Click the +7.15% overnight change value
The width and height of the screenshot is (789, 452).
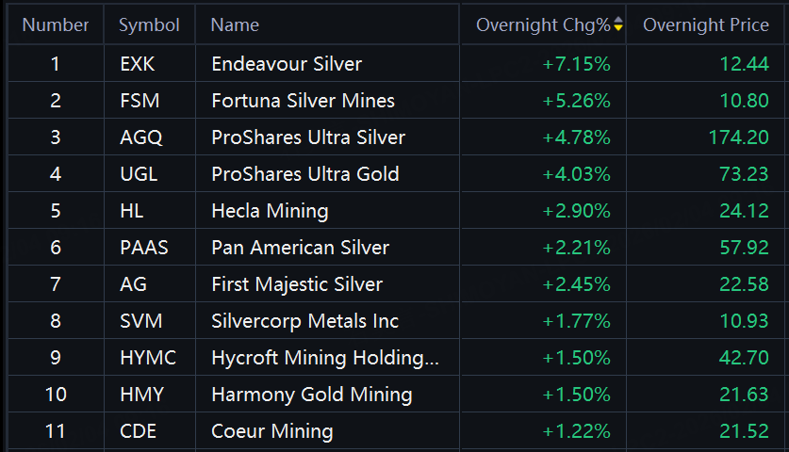(x=576, y=65)
